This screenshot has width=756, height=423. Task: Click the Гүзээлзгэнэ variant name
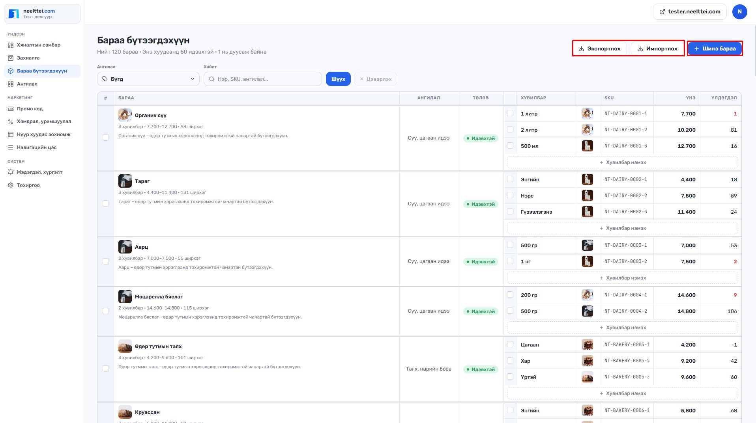(x=537, y=212)
